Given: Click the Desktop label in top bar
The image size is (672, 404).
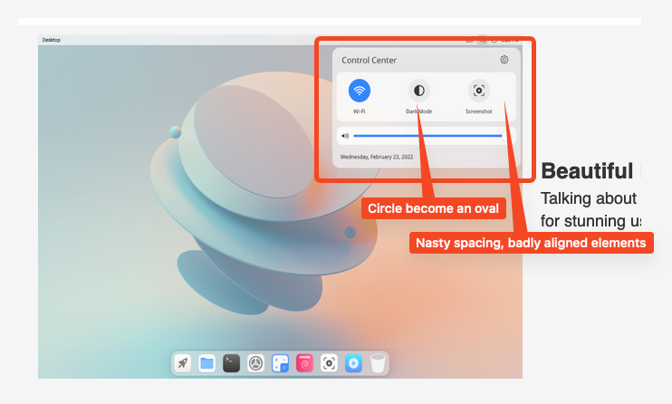Looking at the screenshot, I should [x=52, y=40].
